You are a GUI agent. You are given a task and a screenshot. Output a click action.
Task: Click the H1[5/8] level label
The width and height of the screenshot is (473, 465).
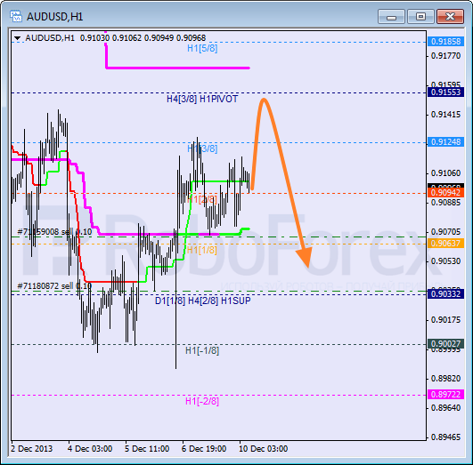pyautogui.click(x=202, y=48)
